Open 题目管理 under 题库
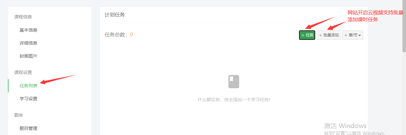406x135 pixels. pyautogui.click(x=28, y=128)
